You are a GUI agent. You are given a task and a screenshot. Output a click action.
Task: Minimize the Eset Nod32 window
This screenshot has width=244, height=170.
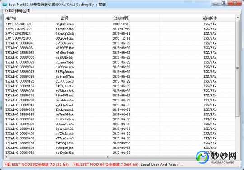click(216, 3)
